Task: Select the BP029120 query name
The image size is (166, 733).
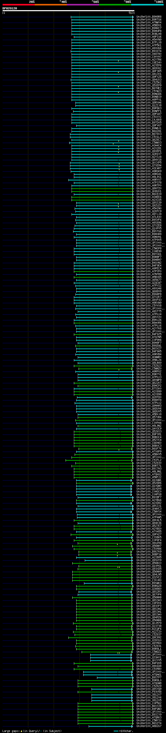Action: pyautogui.click(x=10, y=9)
